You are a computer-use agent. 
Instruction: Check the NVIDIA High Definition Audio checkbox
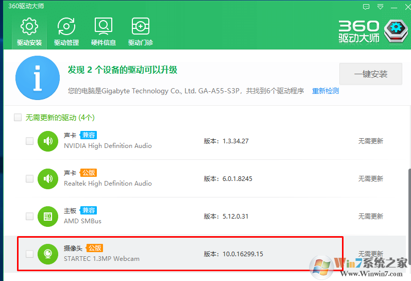click(30, 141)
